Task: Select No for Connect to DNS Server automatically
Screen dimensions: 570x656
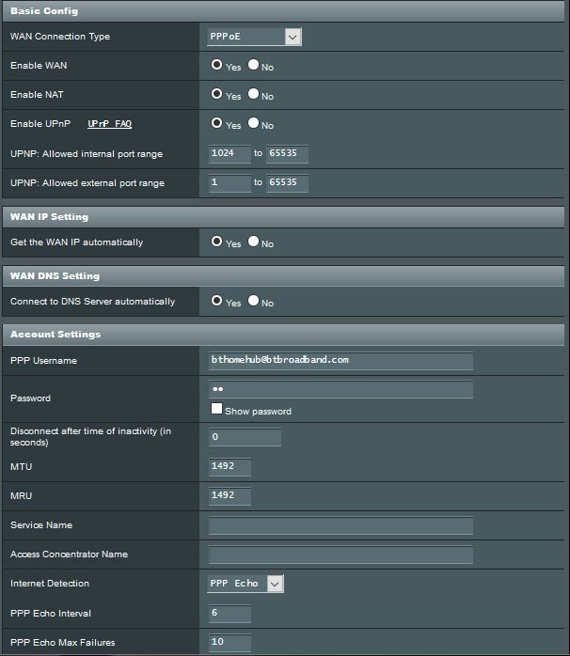Action: click(253, 301)
